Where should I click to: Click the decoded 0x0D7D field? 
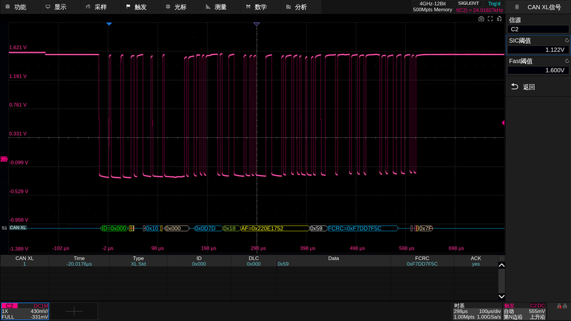tap(208, 228)
